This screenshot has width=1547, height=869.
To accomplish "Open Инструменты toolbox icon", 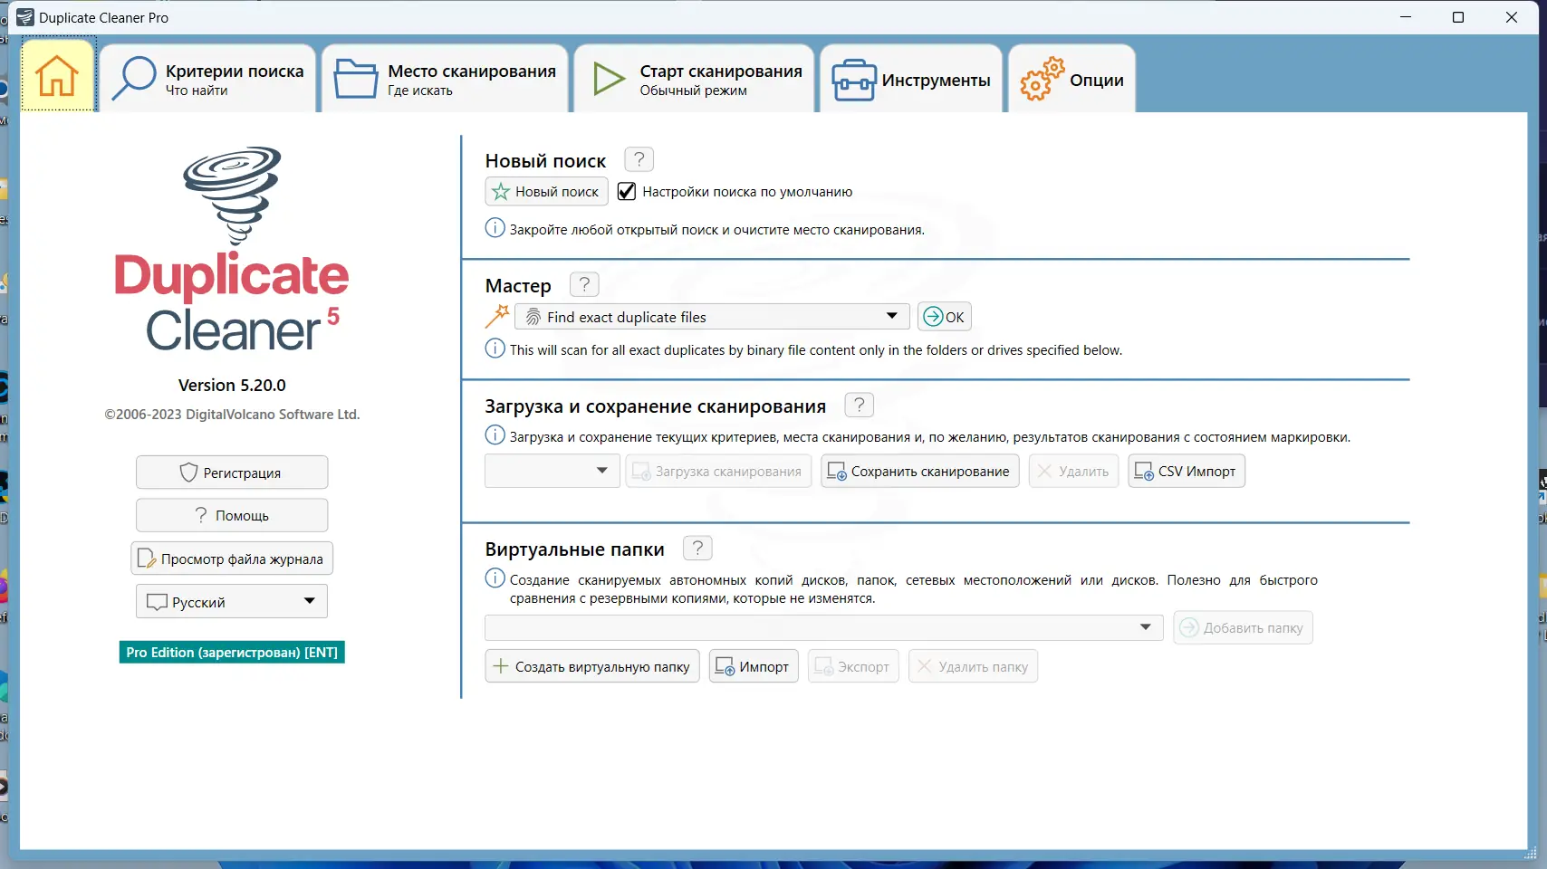I will pos(852,79).
